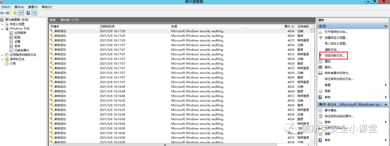Click 将任务附加到此事件... action

339,116
